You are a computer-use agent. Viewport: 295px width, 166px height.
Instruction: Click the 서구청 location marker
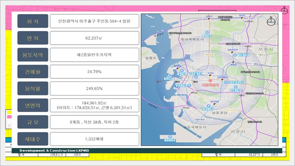(207, 32)
